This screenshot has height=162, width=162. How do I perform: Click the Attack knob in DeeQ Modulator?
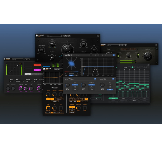tap(48, 94)
